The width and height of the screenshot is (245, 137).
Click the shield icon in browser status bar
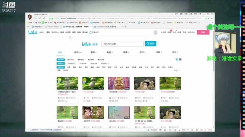160,130
